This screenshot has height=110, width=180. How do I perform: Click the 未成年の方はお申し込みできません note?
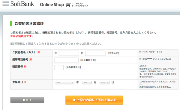pos(155,87)
